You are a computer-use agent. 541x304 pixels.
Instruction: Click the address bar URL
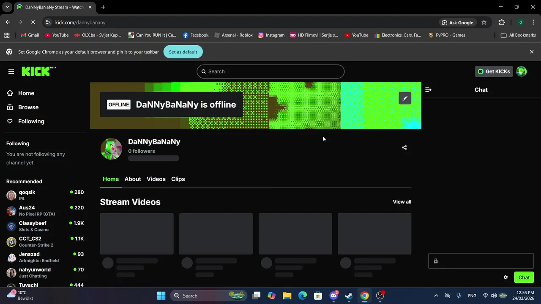point(80,22)
